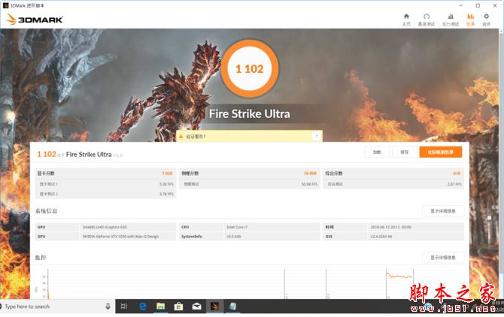Click the GUI version value
This screenshot has width=504, height=317.
[381, 237]
